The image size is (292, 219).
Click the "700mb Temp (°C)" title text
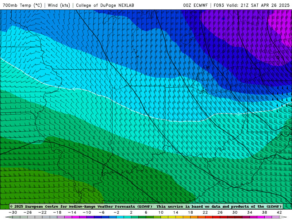[22, 5]
